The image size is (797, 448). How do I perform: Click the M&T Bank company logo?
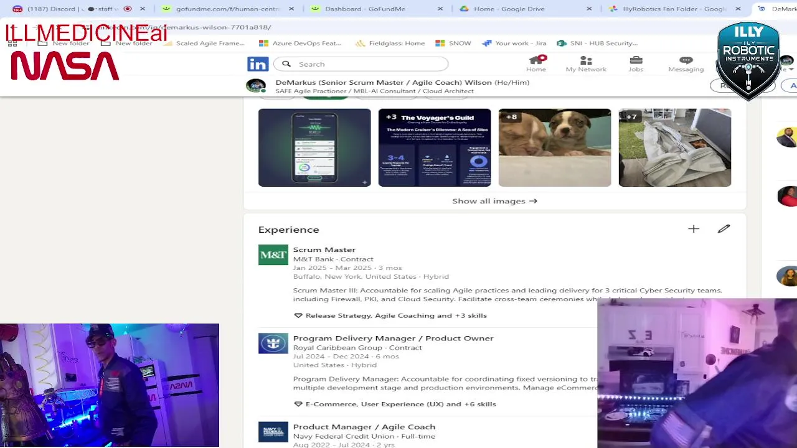[x=273, y=254]
